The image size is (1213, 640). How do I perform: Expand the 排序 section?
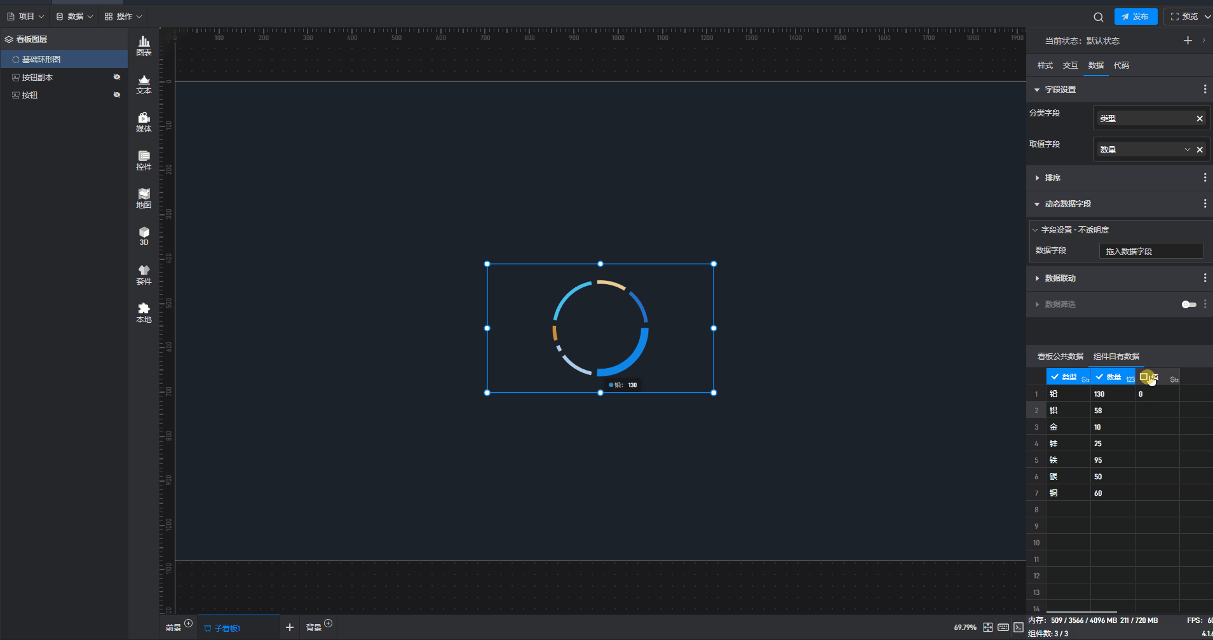(1052, 178)
